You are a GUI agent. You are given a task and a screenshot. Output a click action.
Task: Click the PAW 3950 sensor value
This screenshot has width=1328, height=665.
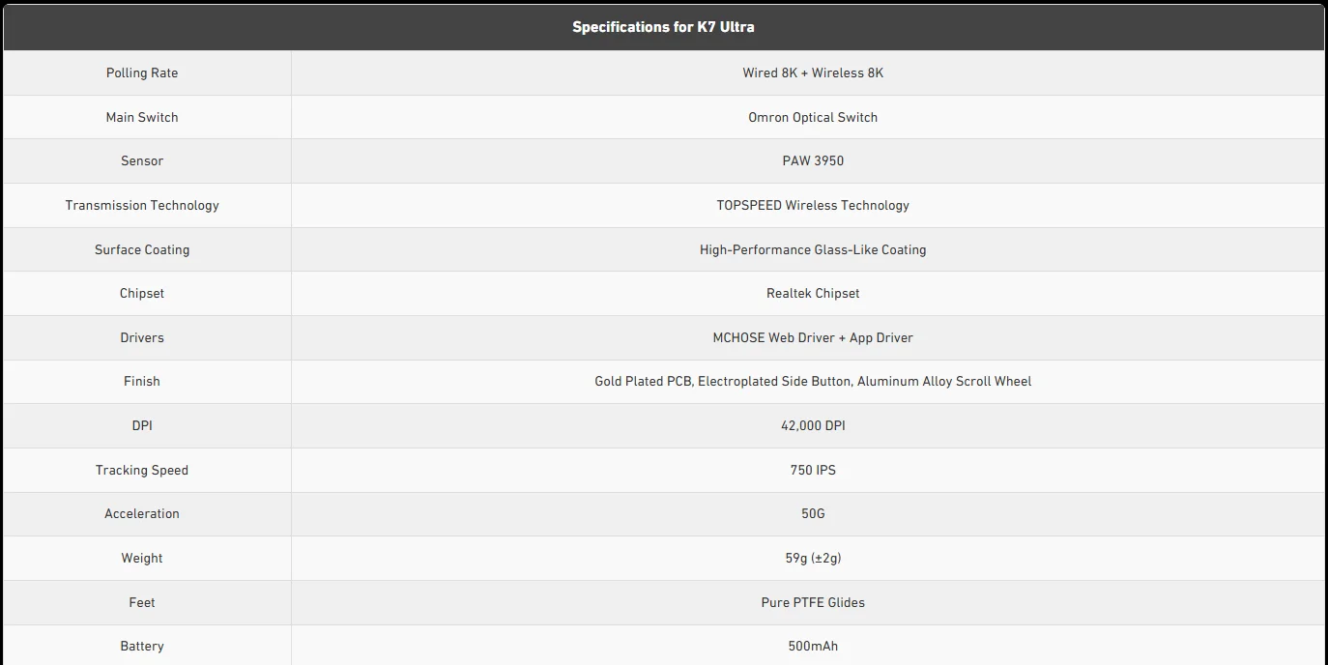click(x=813, y=161)
